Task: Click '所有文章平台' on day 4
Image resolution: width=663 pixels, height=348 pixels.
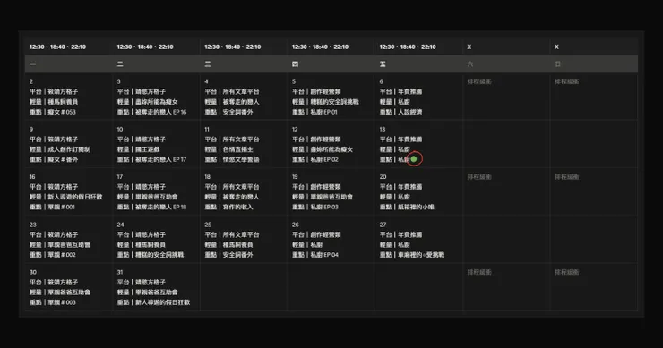Action: 241,91
